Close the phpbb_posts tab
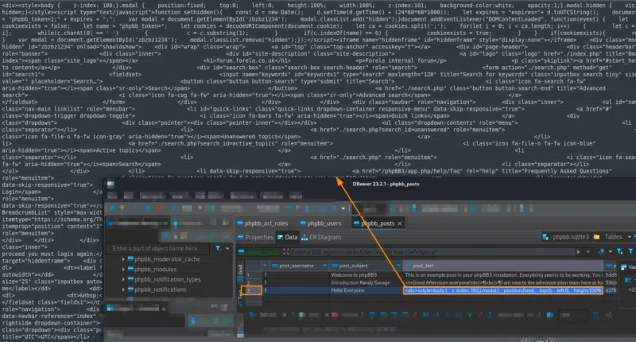 click(400, 223)
